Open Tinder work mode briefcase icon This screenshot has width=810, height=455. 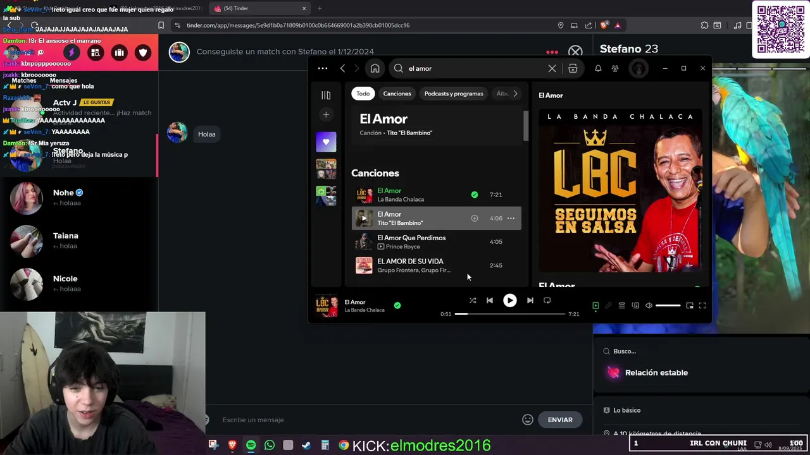(x=119, y=52)
